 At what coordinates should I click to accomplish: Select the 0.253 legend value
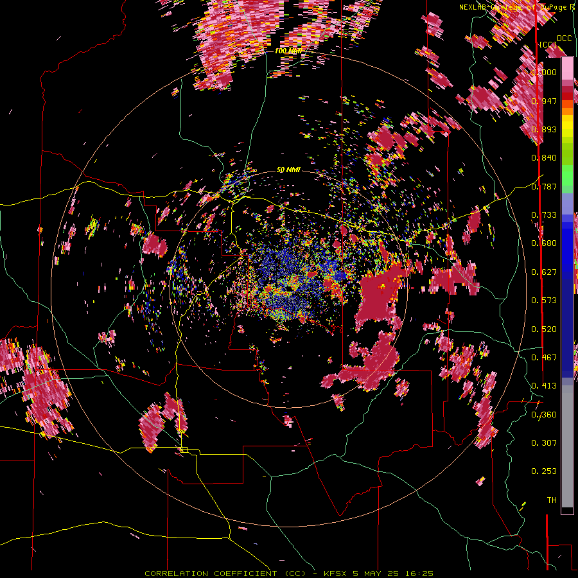point(544,471)
